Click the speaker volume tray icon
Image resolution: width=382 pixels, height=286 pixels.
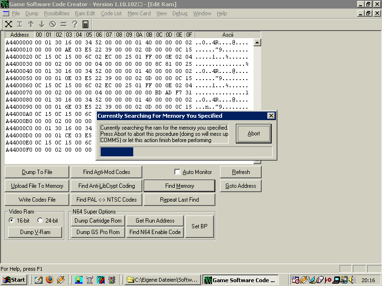pos(352,280)
